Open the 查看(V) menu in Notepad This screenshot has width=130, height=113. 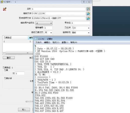[x=65, y=42]
